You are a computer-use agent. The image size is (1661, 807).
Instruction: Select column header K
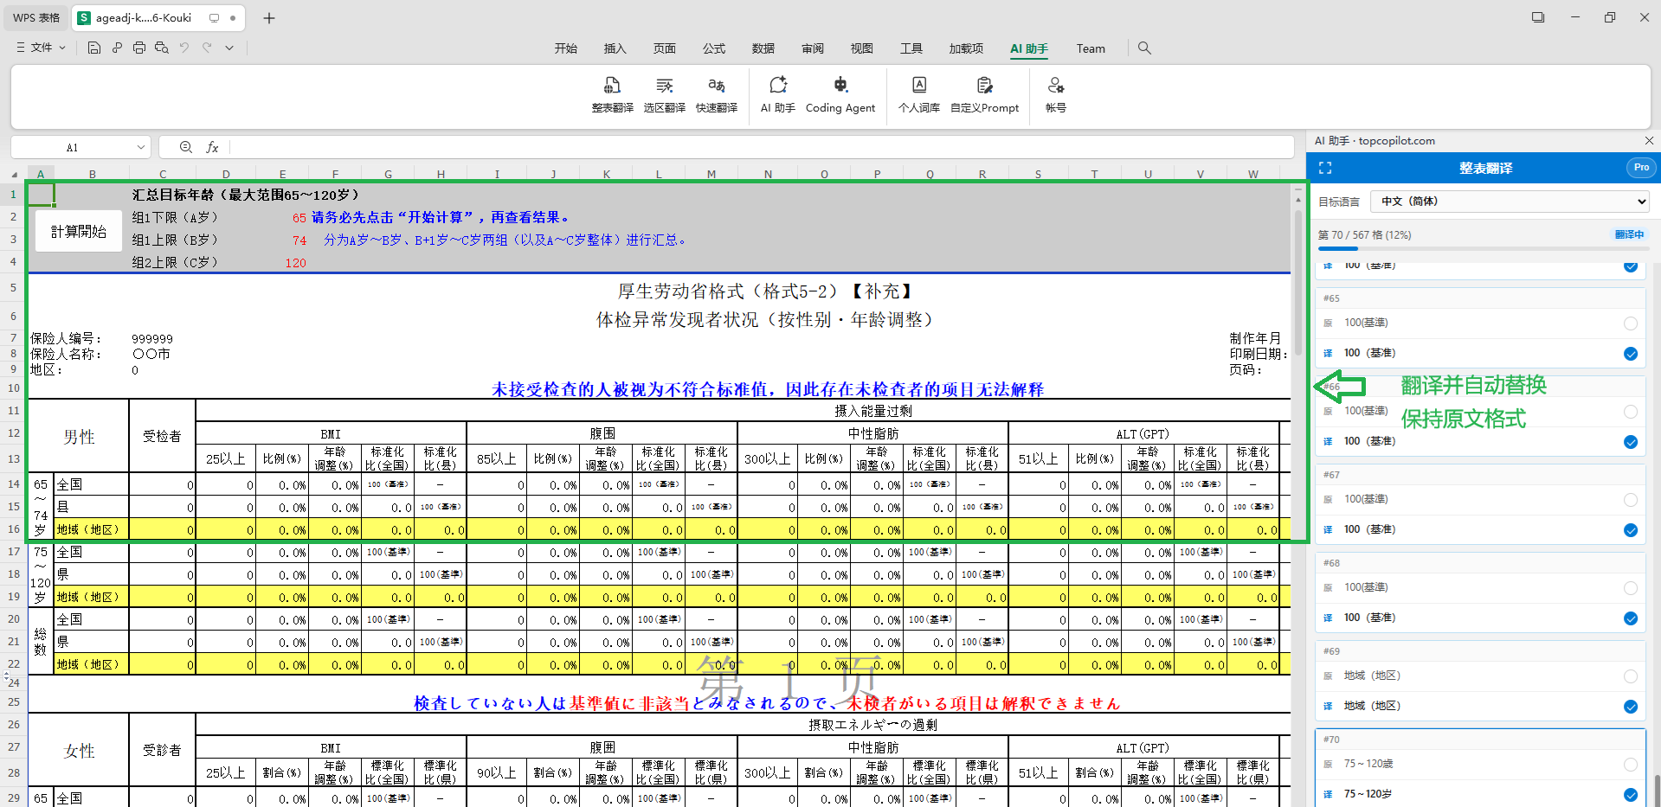pos(607,174)
